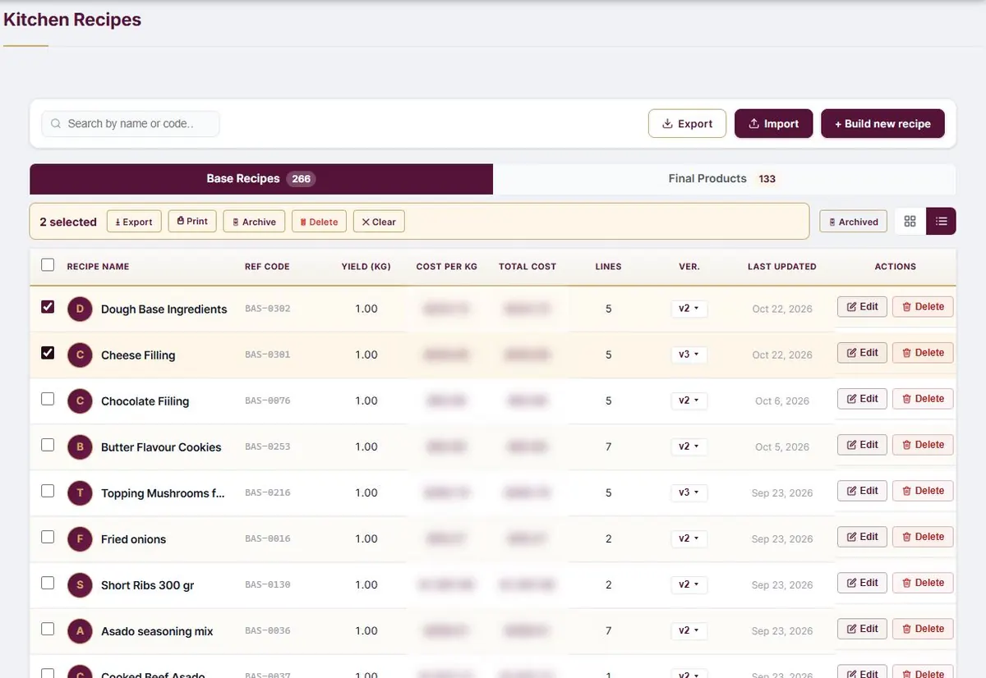Click Build new recipe button
Viewport: 986px width, 678px height.
[x=882, y=124]
